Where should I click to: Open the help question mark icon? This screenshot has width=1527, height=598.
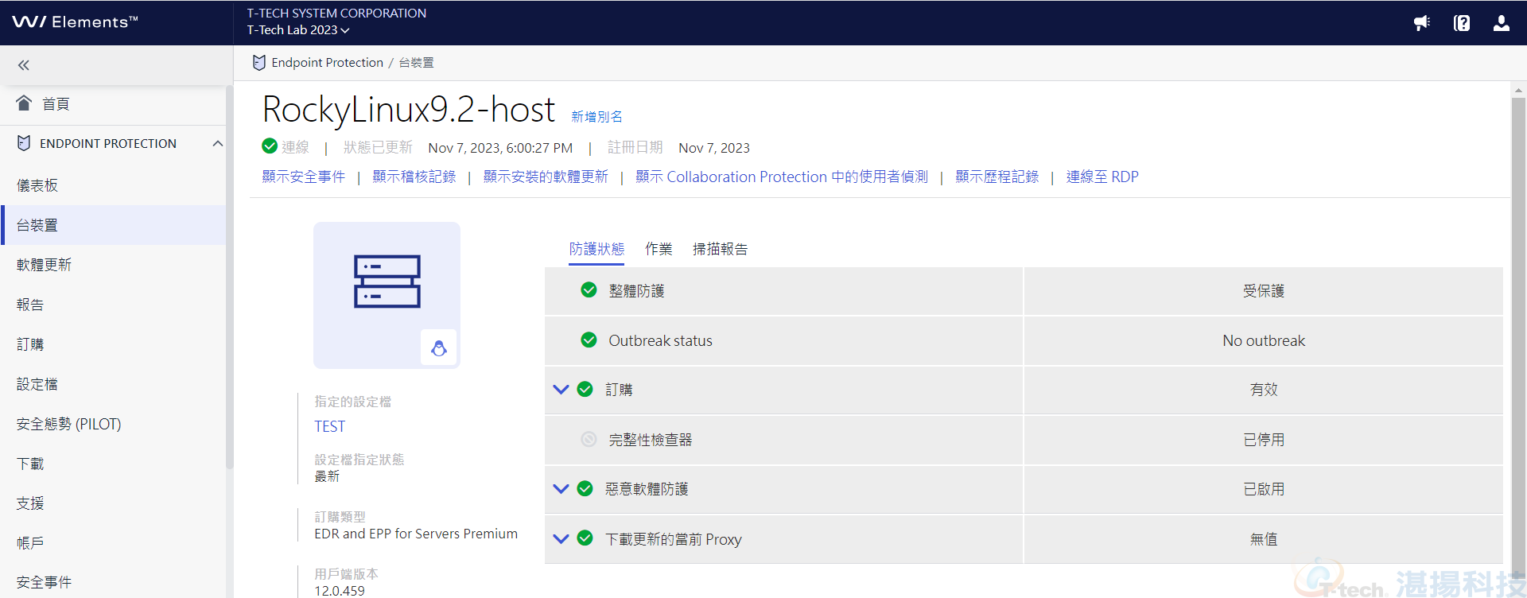(x=1462, y=23)
